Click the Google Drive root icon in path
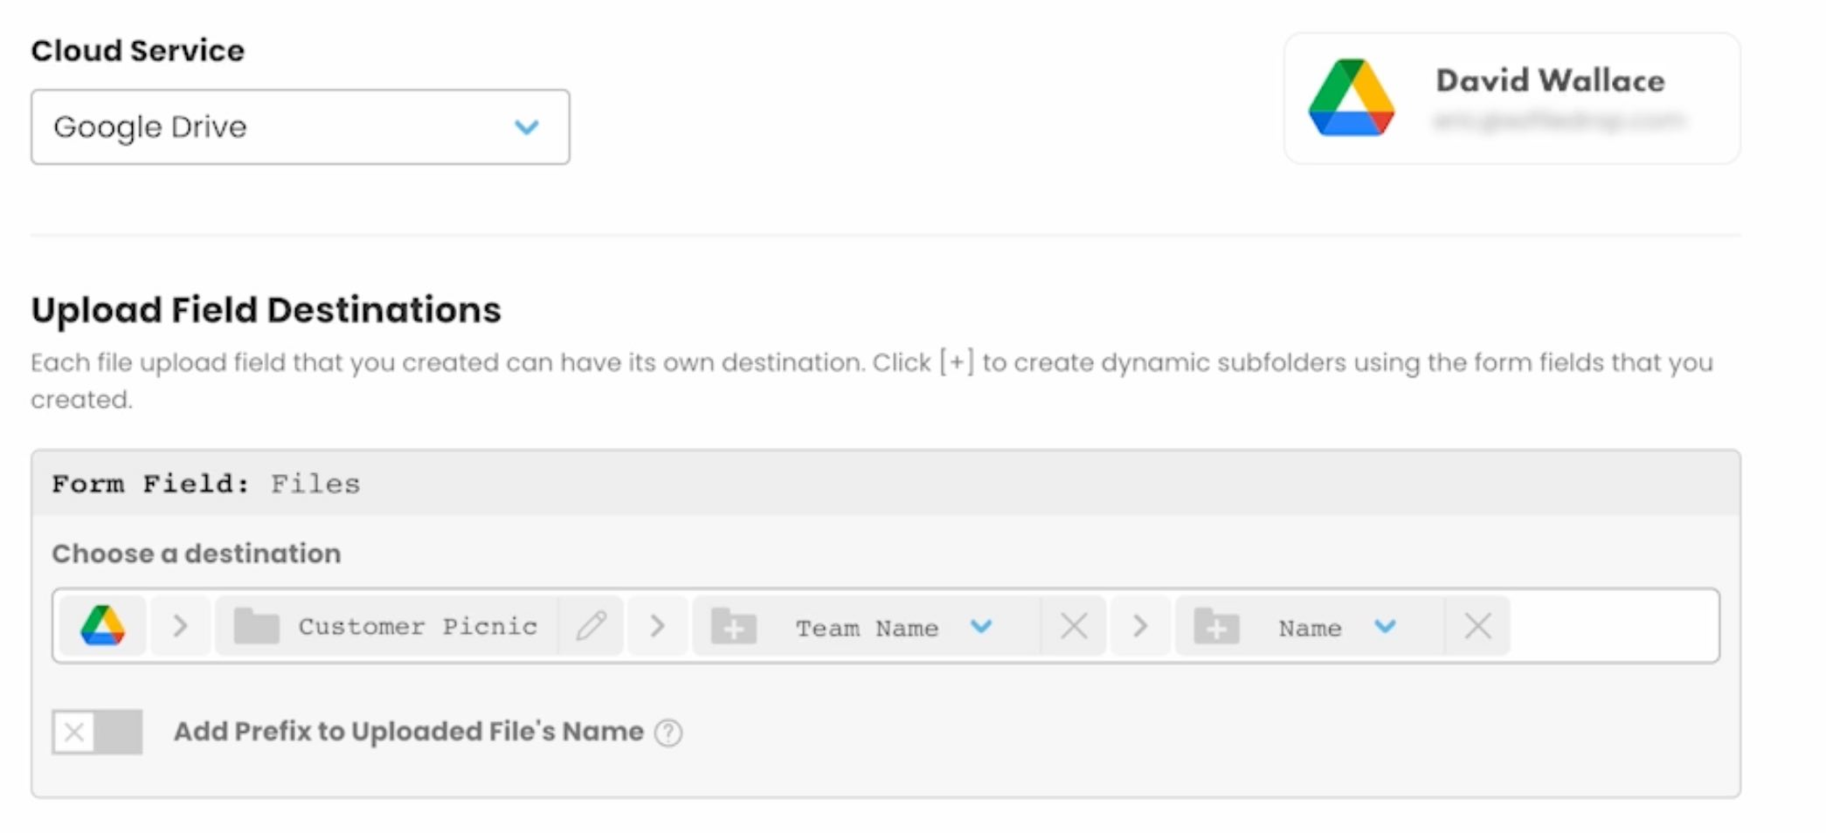Viewport: 1826px width, 833px height. coord(103,626)
